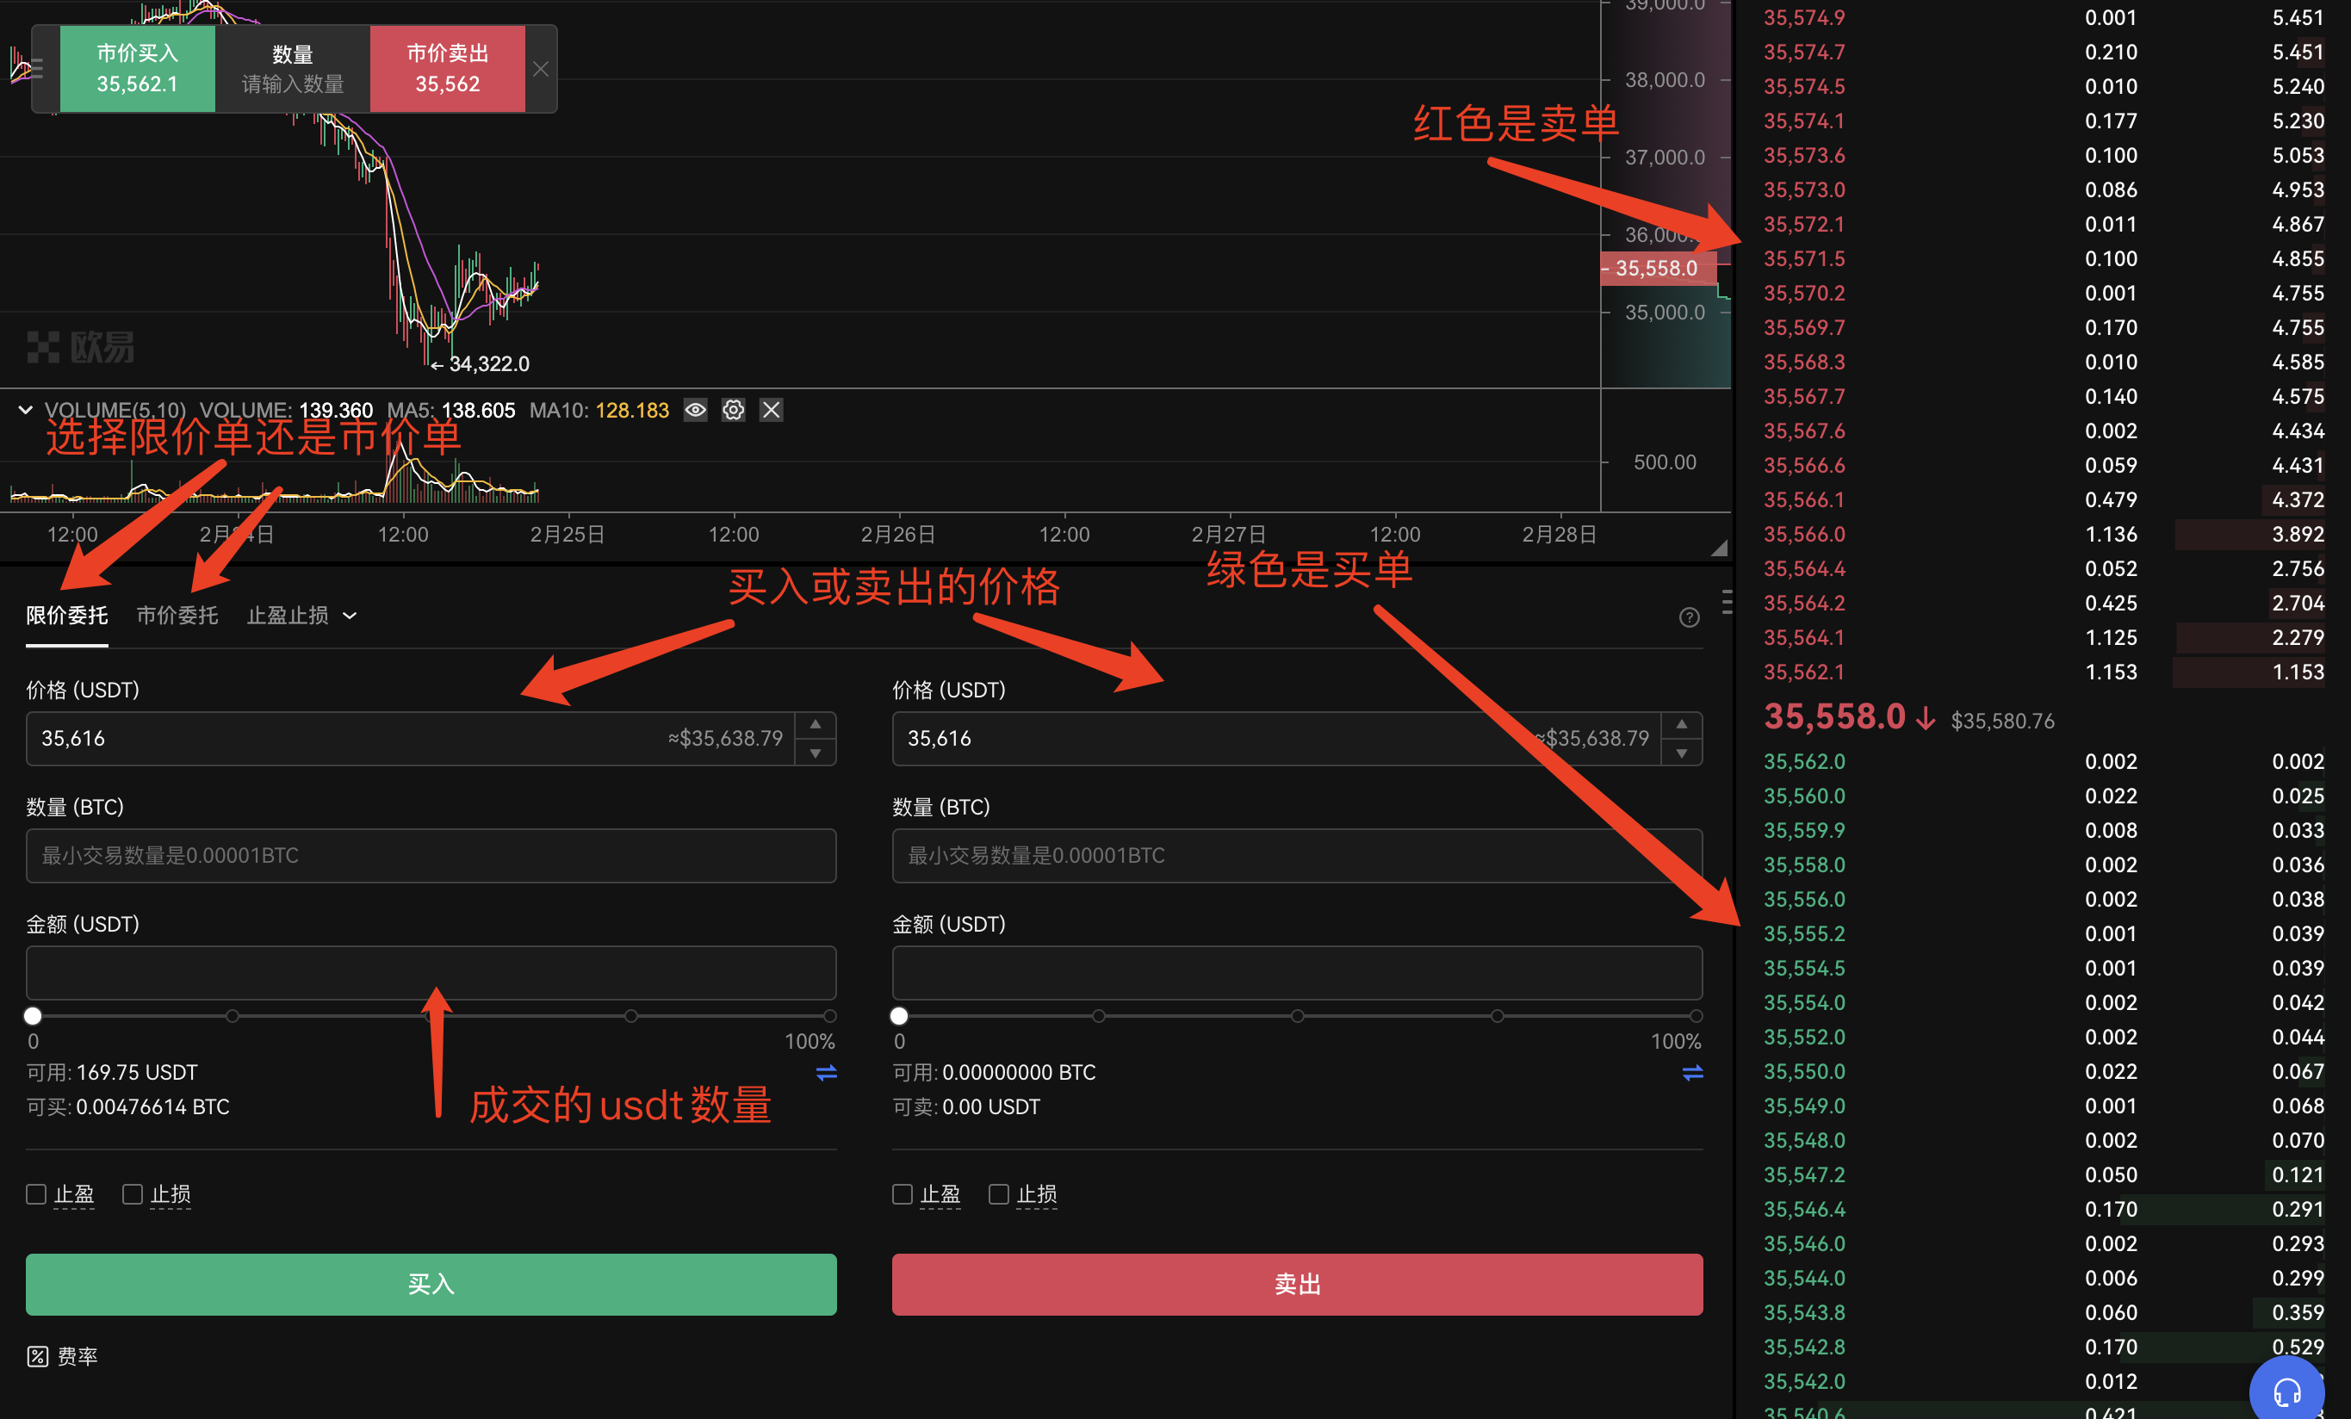The width and height of the screenshot is (2351, 1419).
Task: Enable 止盈 checkbox in sell panel
Action: coord(902,1193)
